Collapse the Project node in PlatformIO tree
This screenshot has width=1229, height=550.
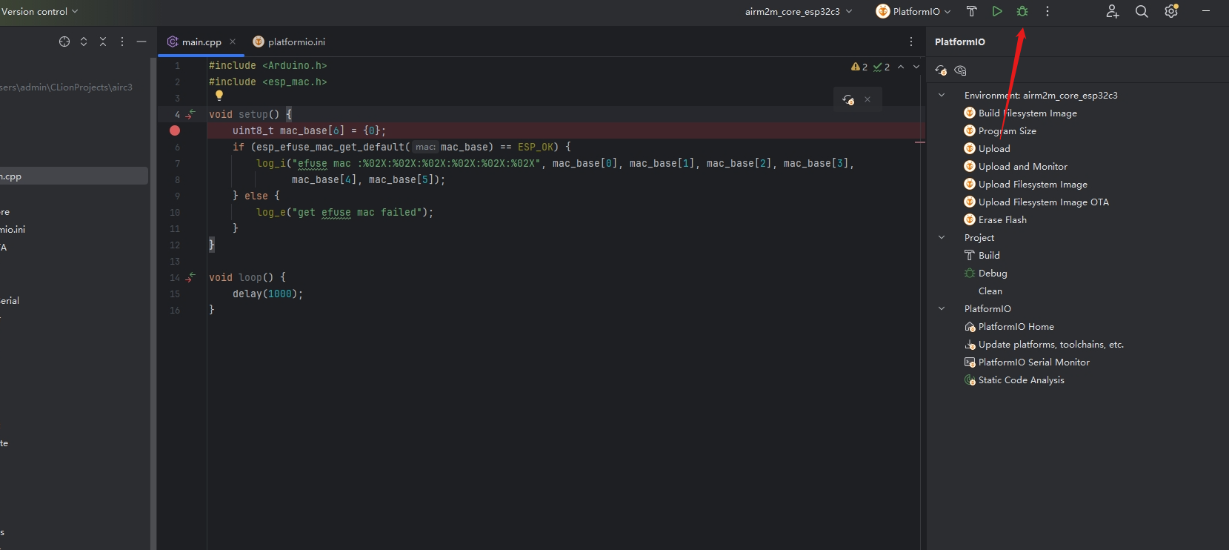tap(942, 237)
